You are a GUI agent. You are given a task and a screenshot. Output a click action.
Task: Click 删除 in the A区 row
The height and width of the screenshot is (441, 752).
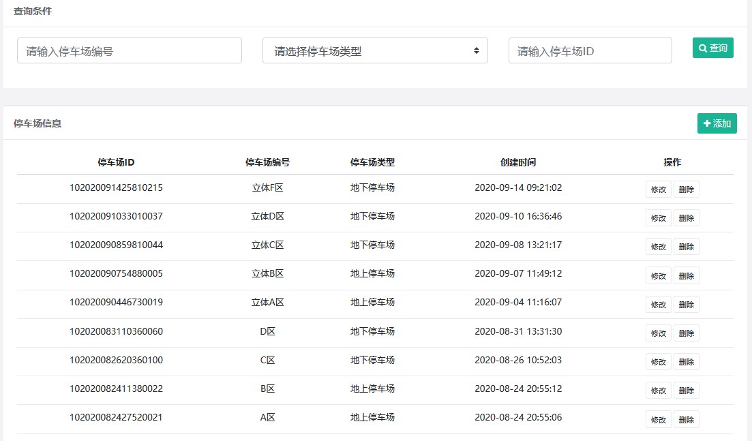click(686, 419)
